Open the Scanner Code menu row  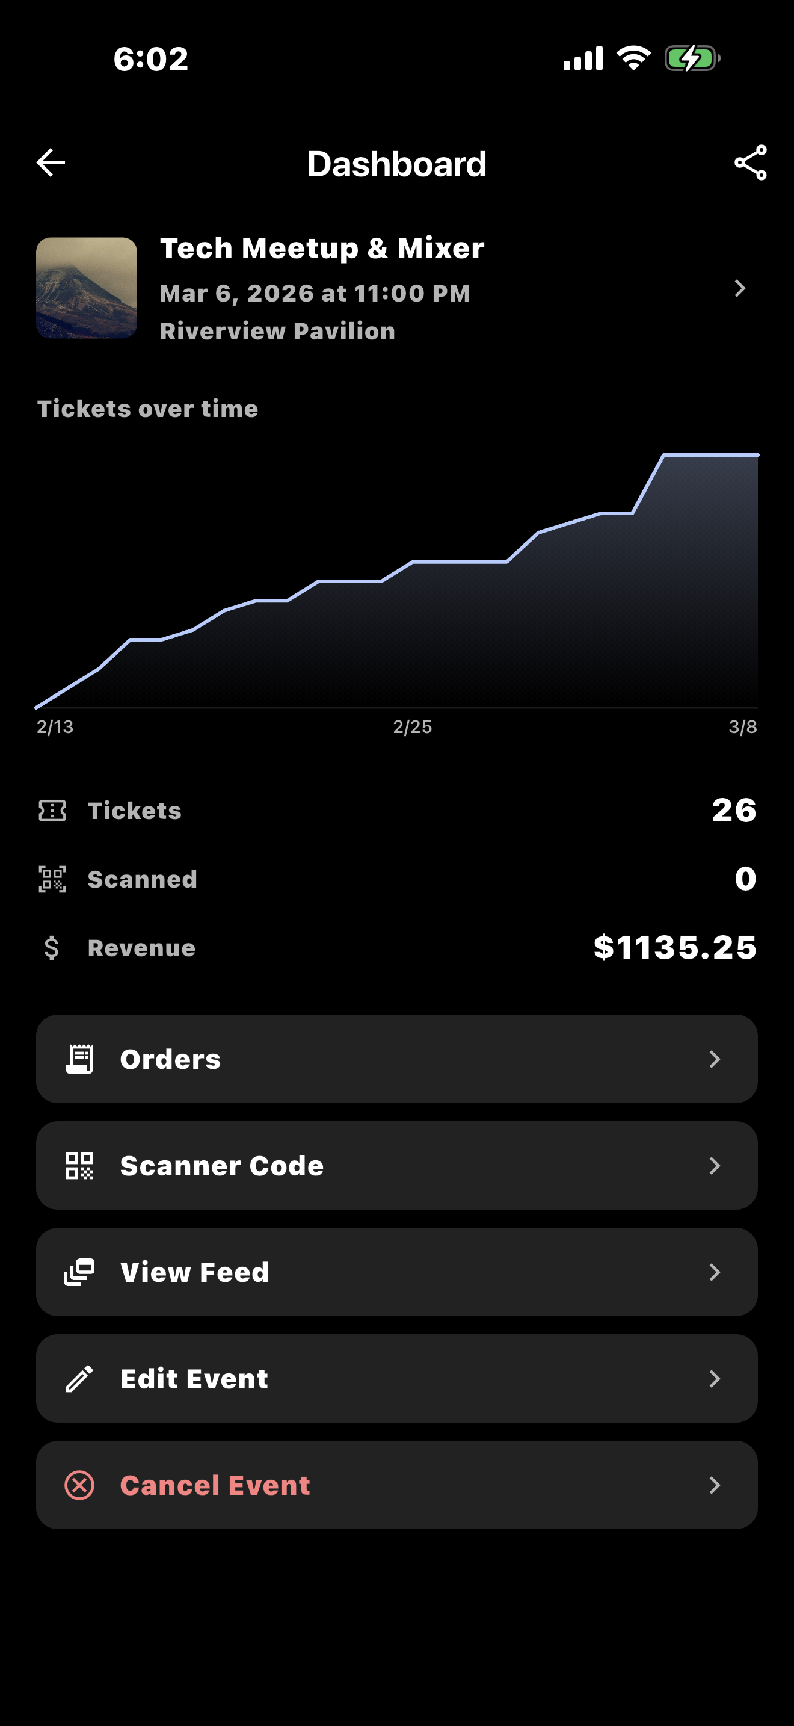coord(397,1166)
